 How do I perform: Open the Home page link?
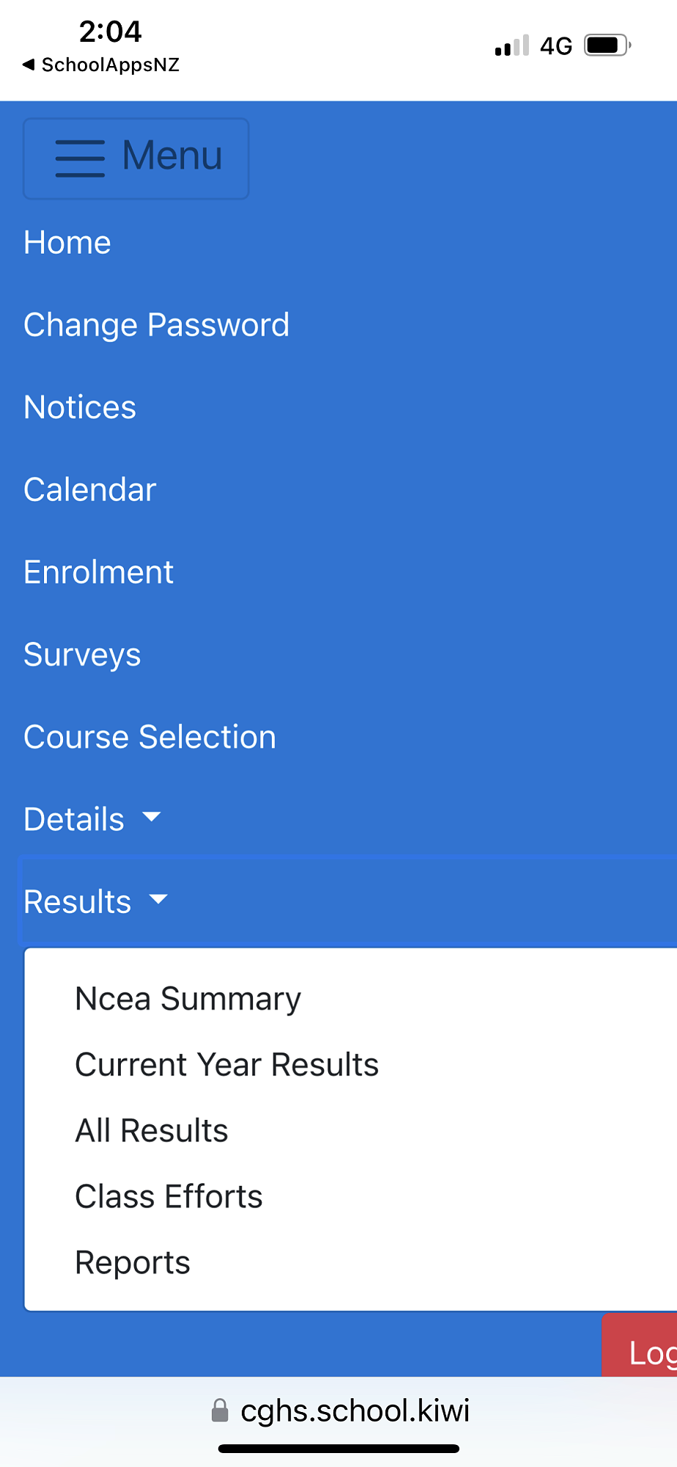[x=67, y=243]
